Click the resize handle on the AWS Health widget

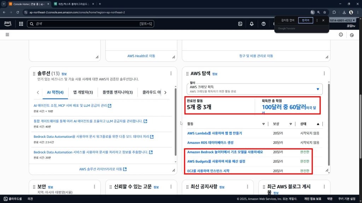[174, 57]
